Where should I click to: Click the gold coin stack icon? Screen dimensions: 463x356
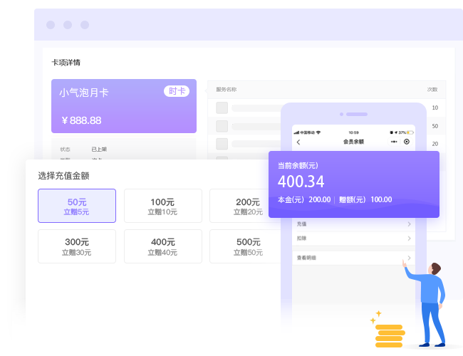coord(390,335)
